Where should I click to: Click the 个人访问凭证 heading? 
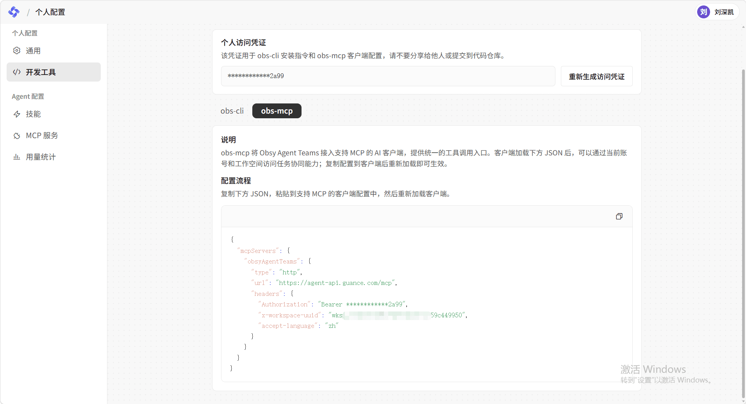[243, 43]
